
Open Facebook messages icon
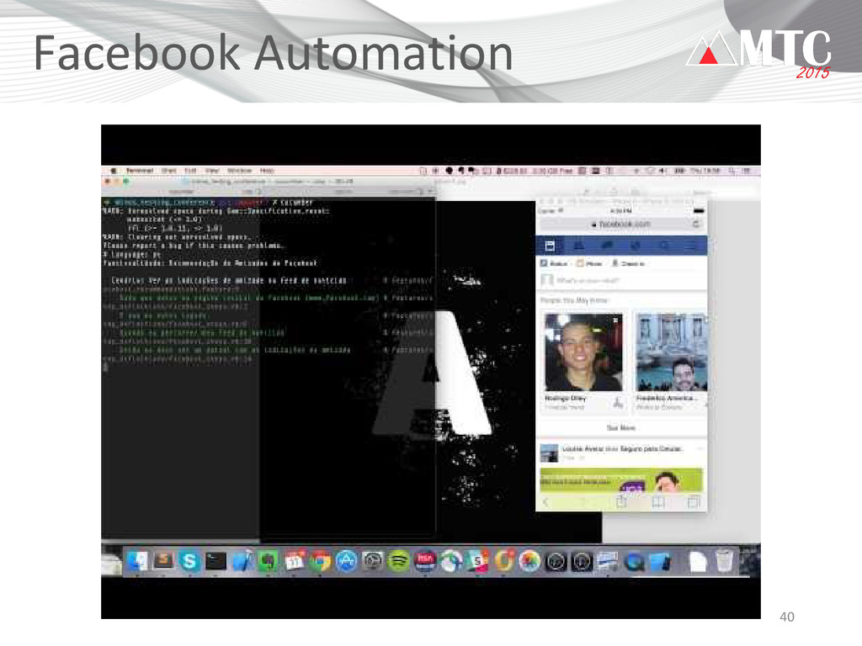[x=607, y=246]
